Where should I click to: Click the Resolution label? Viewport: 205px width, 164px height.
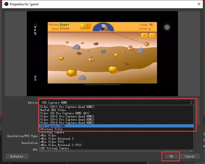point(29,143)
